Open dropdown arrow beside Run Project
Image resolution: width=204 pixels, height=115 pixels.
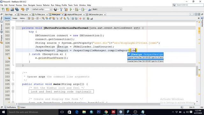[74, 9]
